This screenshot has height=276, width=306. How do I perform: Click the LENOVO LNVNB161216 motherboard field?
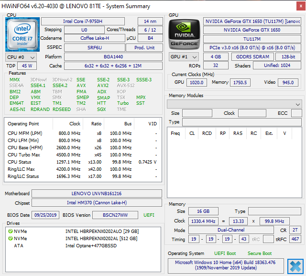pos(97,194)
